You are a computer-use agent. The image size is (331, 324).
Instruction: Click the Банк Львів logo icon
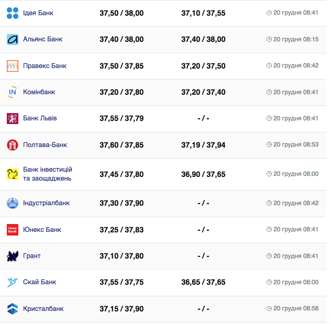[x=13, y=118]
